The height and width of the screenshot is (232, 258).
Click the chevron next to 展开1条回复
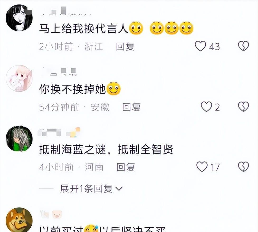click(119, 189)
